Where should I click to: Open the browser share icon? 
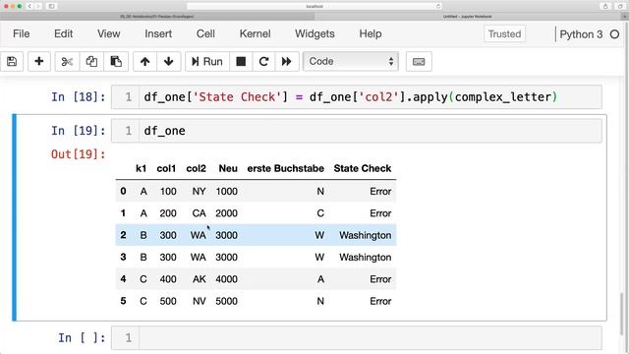tap(605, 6)
